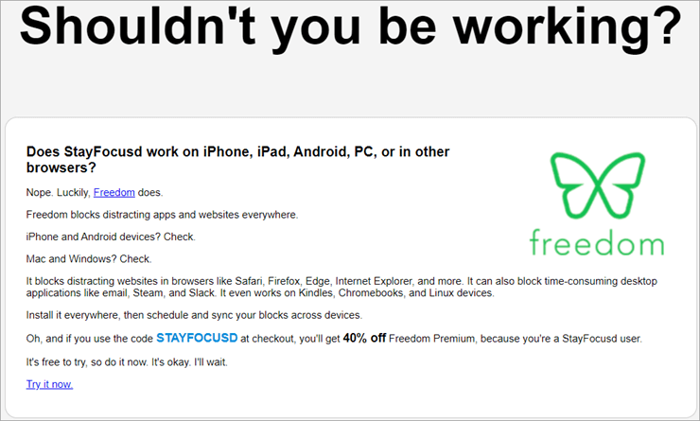Click the 'Freedom blocks distracting apps' sentence
This screenshot has height=421, width=700.
pos(162,215)
